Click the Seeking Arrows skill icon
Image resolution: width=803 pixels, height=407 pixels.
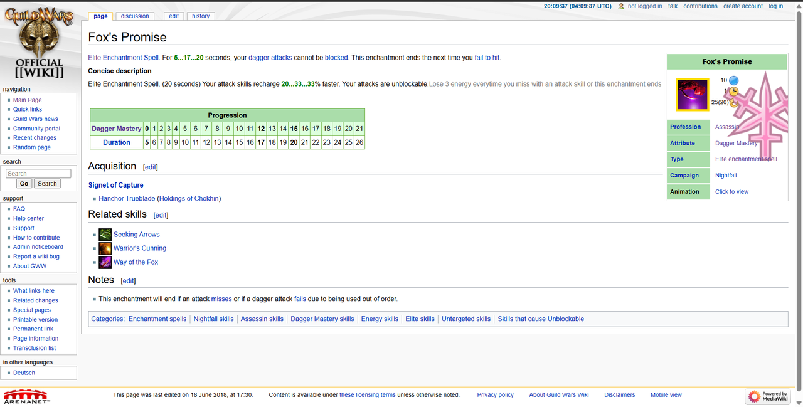(105, 235)
